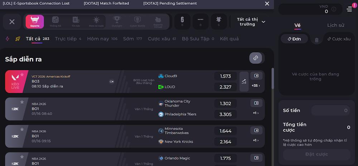The height and width of the screenshot is (166, 358).
Task: Open the Cyber Battle monitor icon
Action: [137, 22]
